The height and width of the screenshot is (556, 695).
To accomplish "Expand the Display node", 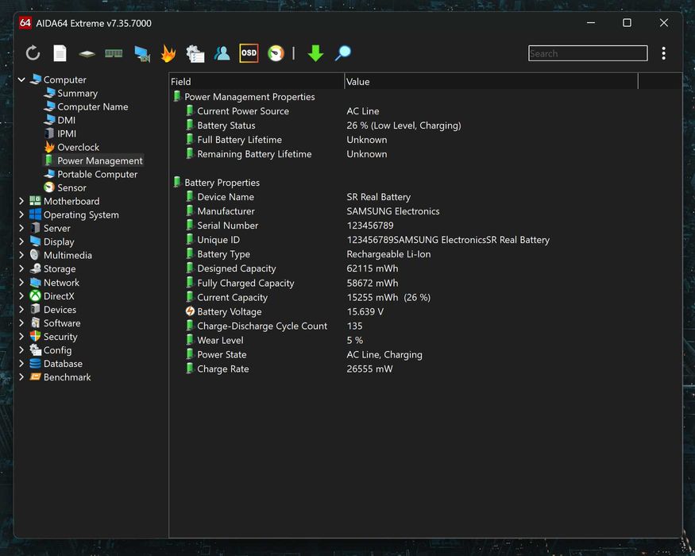I will [x=21, y=241].
